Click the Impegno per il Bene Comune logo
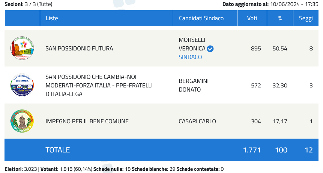Image resolution: width=323 pixels, height=173 pixels. pyautogui.click(x=22, y=121)
